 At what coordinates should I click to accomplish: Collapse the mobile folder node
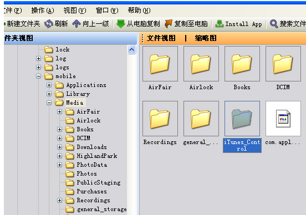38,76
